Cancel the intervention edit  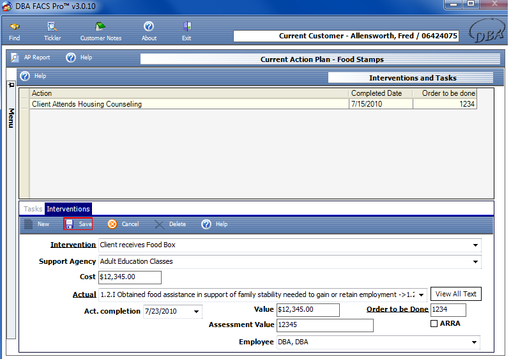click(x=123, y=224)
